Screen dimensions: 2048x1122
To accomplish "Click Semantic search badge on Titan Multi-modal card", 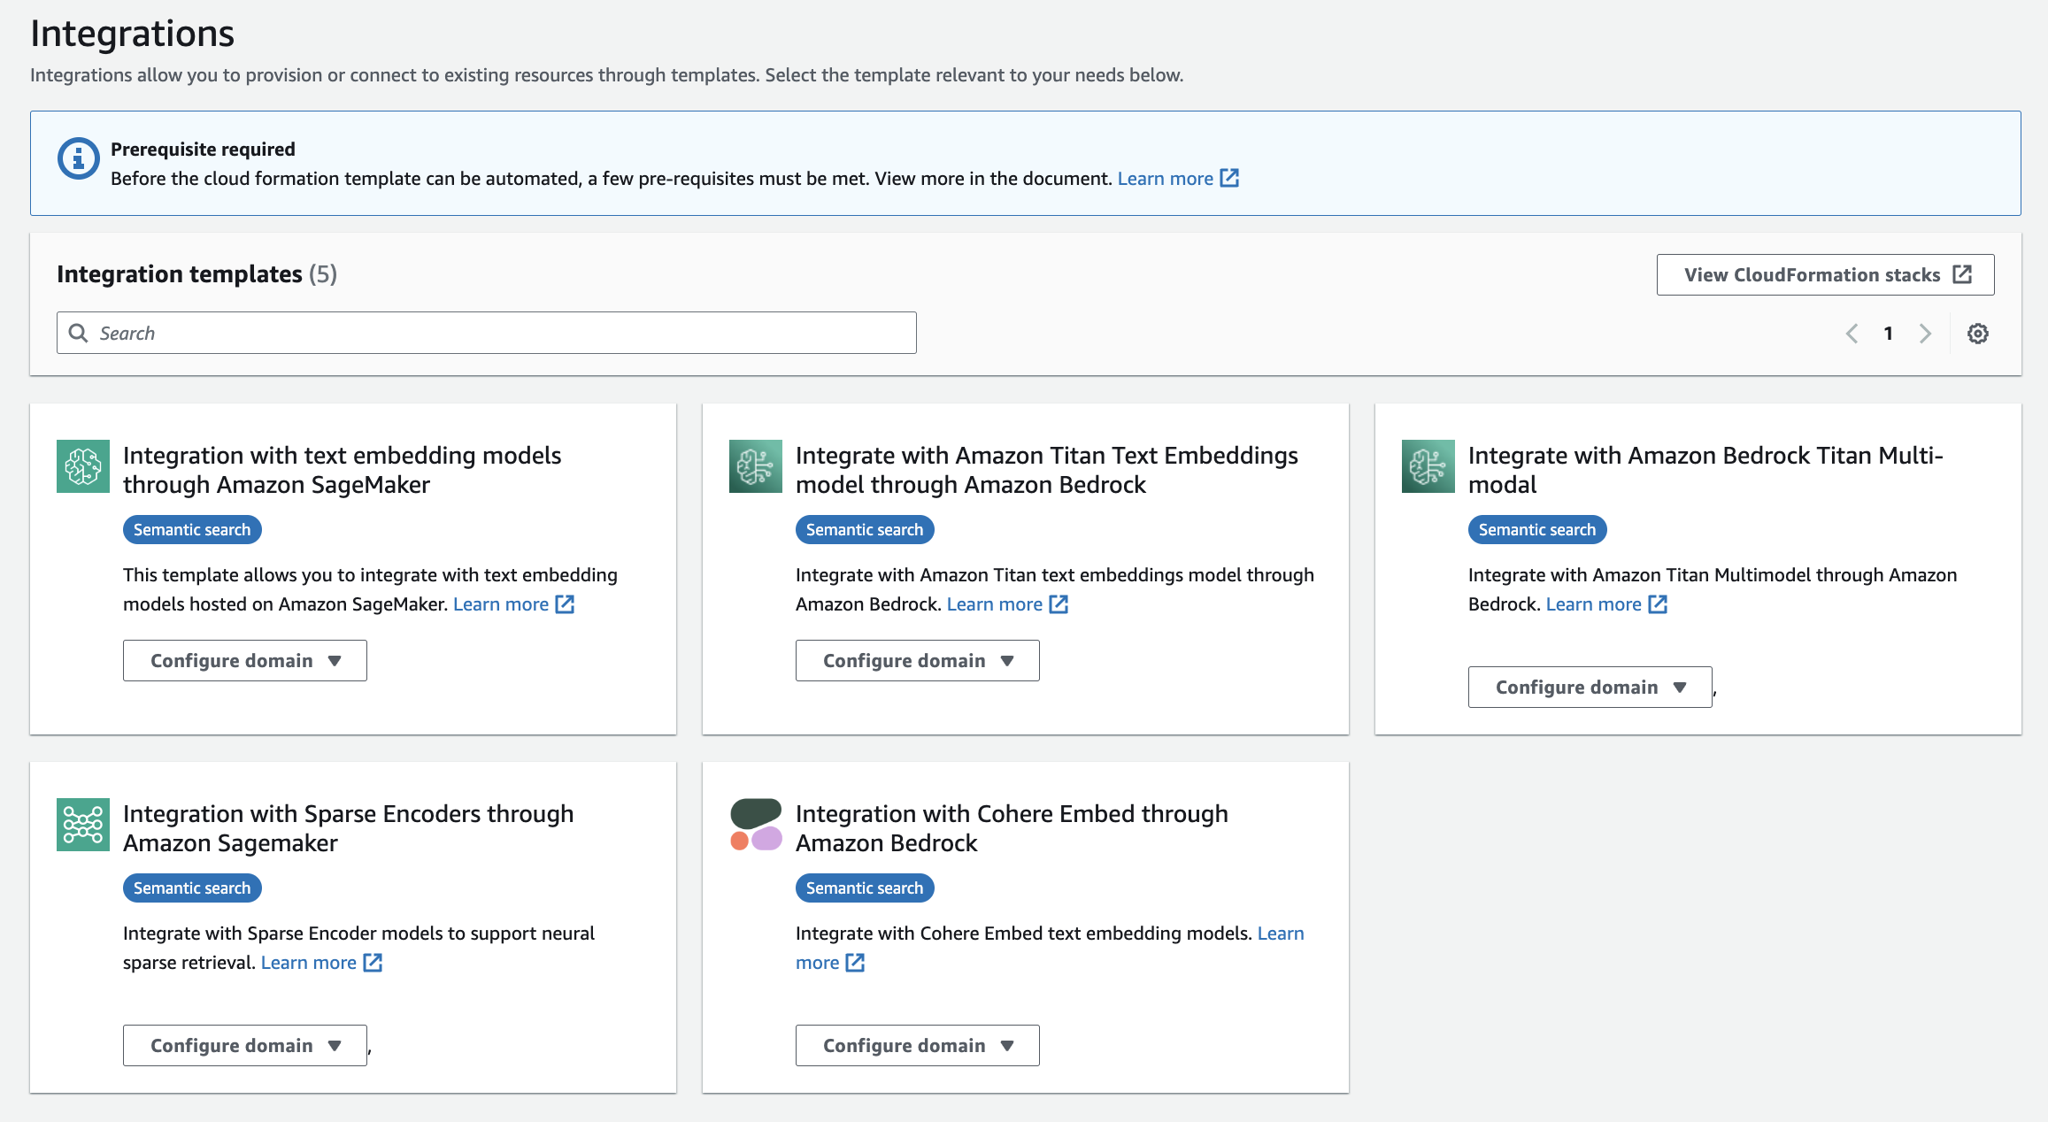I will pos(1537,530).
